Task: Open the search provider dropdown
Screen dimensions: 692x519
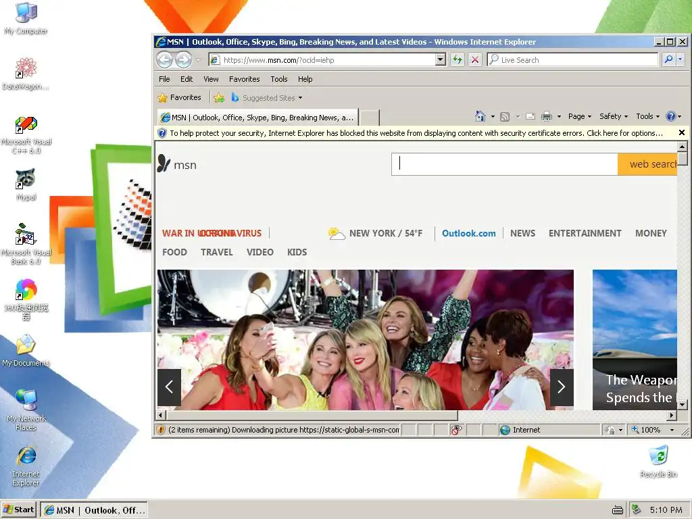Action: point(680,59)
